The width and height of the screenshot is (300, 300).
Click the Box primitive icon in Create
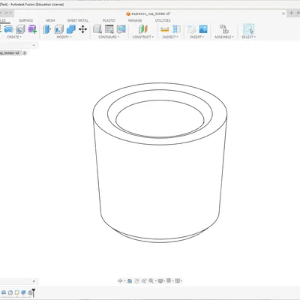[x=20, y=29]
